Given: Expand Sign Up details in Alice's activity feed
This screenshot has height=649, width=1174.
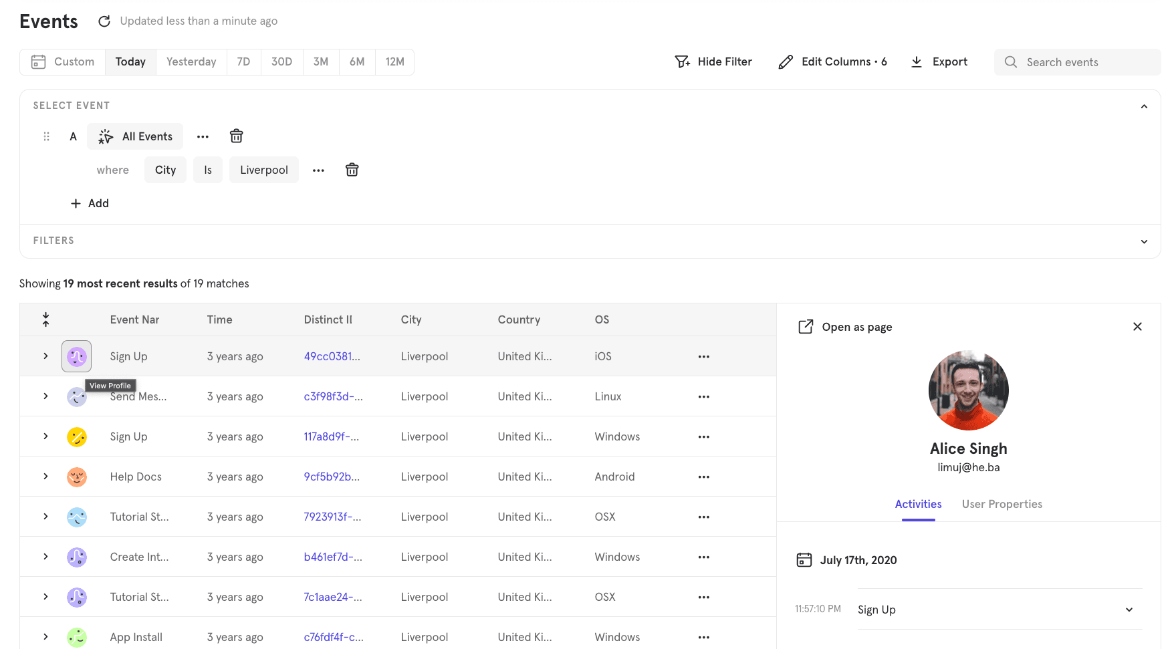Looking at the screenshot, I should tap(1129, 610).
